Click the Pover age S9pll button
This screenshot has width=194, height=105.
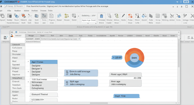(x=125, y=74)
